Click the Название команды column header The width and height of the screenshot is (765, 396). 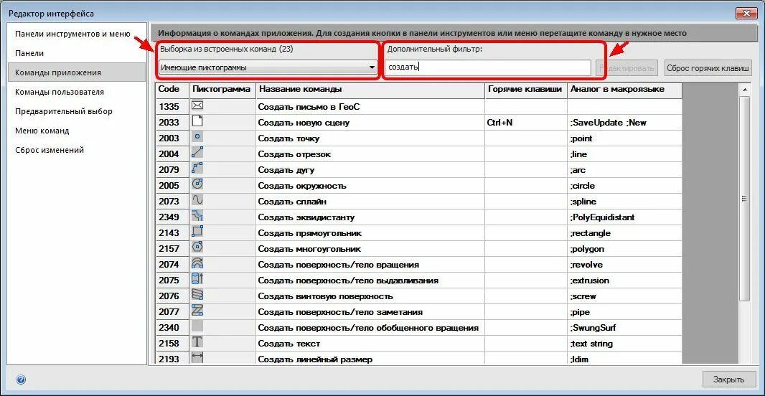click(x=370, y=89)
